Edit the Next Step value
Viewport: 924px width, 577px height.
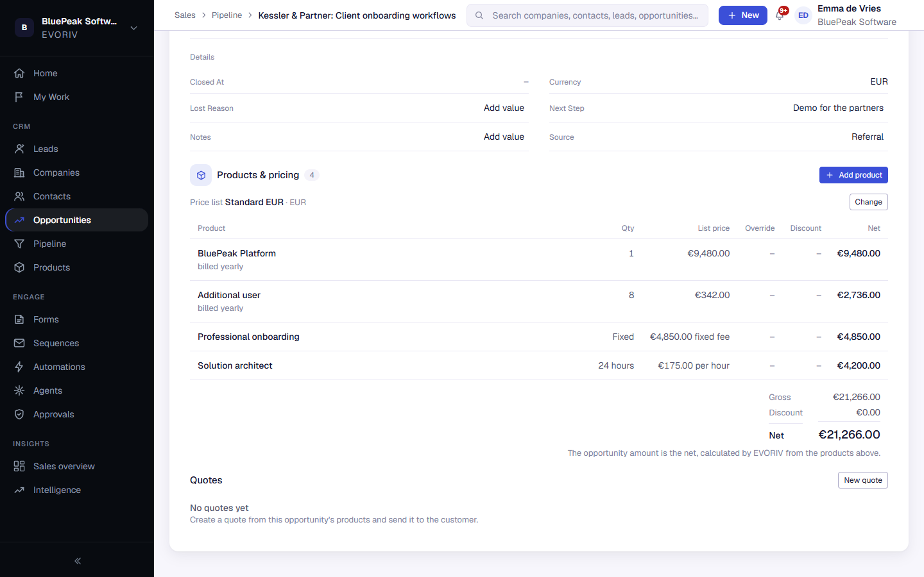(838, 108)
